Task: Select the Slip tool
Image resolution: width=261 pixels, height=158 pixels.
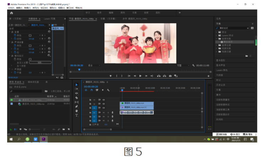Action: [x=76, y=102]
